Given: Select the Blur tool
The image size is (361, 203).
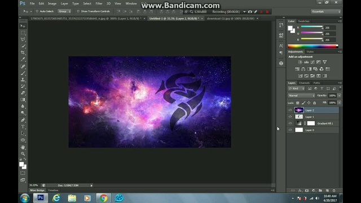Looking at the screenshot, I should click(x=23, y=107).
